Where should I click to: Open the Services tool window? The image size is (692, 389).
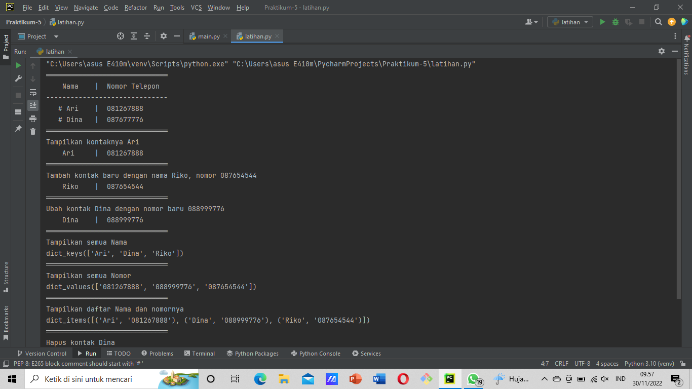[366, 354]
